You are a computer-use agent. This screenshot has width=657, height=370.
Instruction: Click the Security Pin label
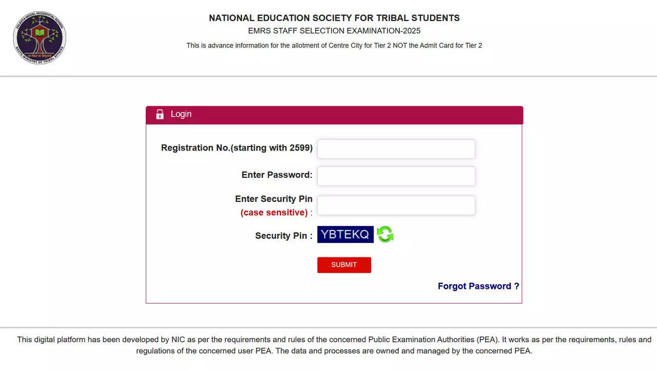(282, 235)
